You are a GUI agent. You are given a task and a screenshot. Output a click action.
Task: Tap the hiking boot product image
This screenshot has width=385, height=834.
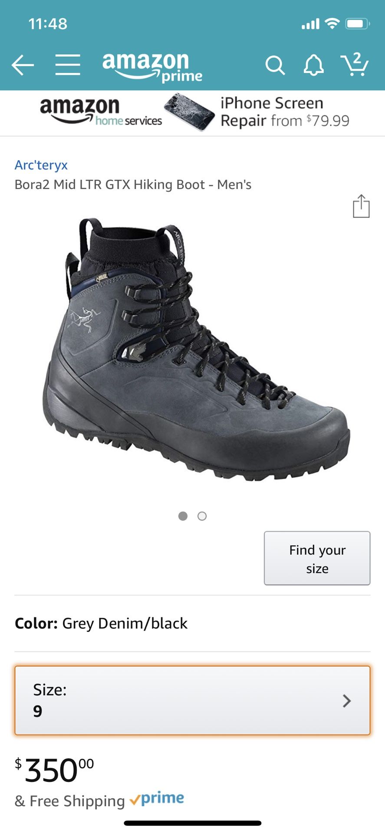tap(196, 350)
